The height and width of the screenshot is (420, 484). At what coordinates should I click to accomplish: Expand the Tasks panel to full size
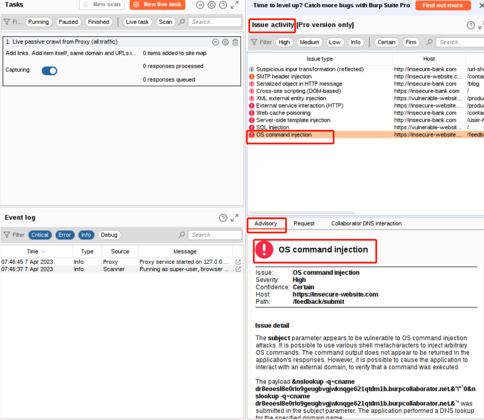(x=235, y=5)
